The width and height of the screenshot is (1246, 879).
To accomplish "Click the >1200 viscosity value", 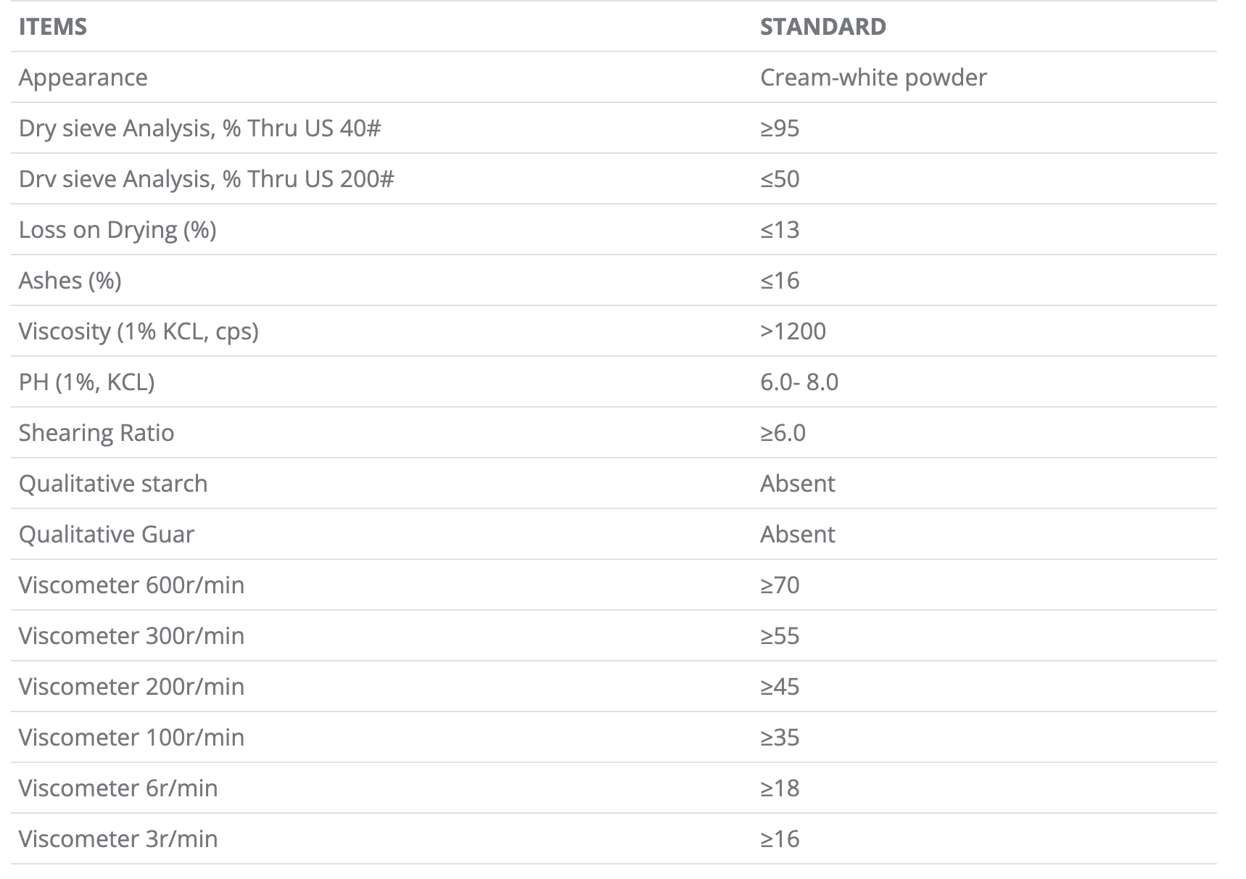I will click(x=793, y=331).
